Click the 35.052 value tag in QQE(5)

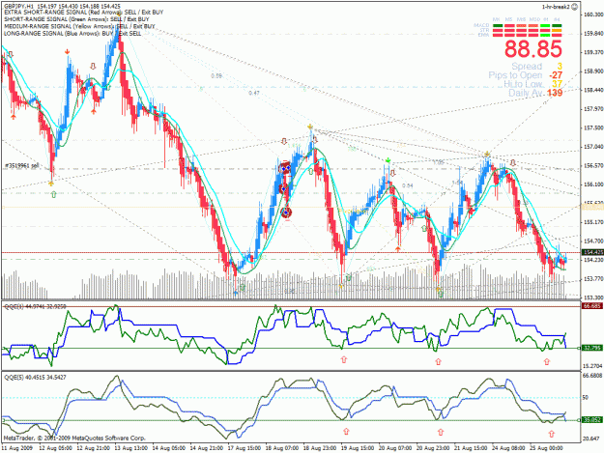point(592,420)
